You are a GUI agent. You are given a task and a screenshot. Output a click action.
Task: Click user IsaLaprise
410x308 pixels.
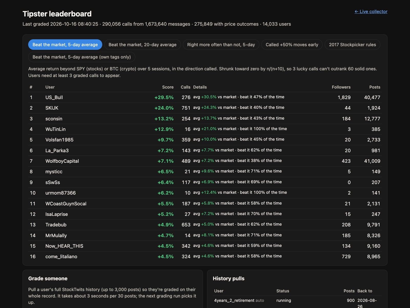click(x=57, y=214)
